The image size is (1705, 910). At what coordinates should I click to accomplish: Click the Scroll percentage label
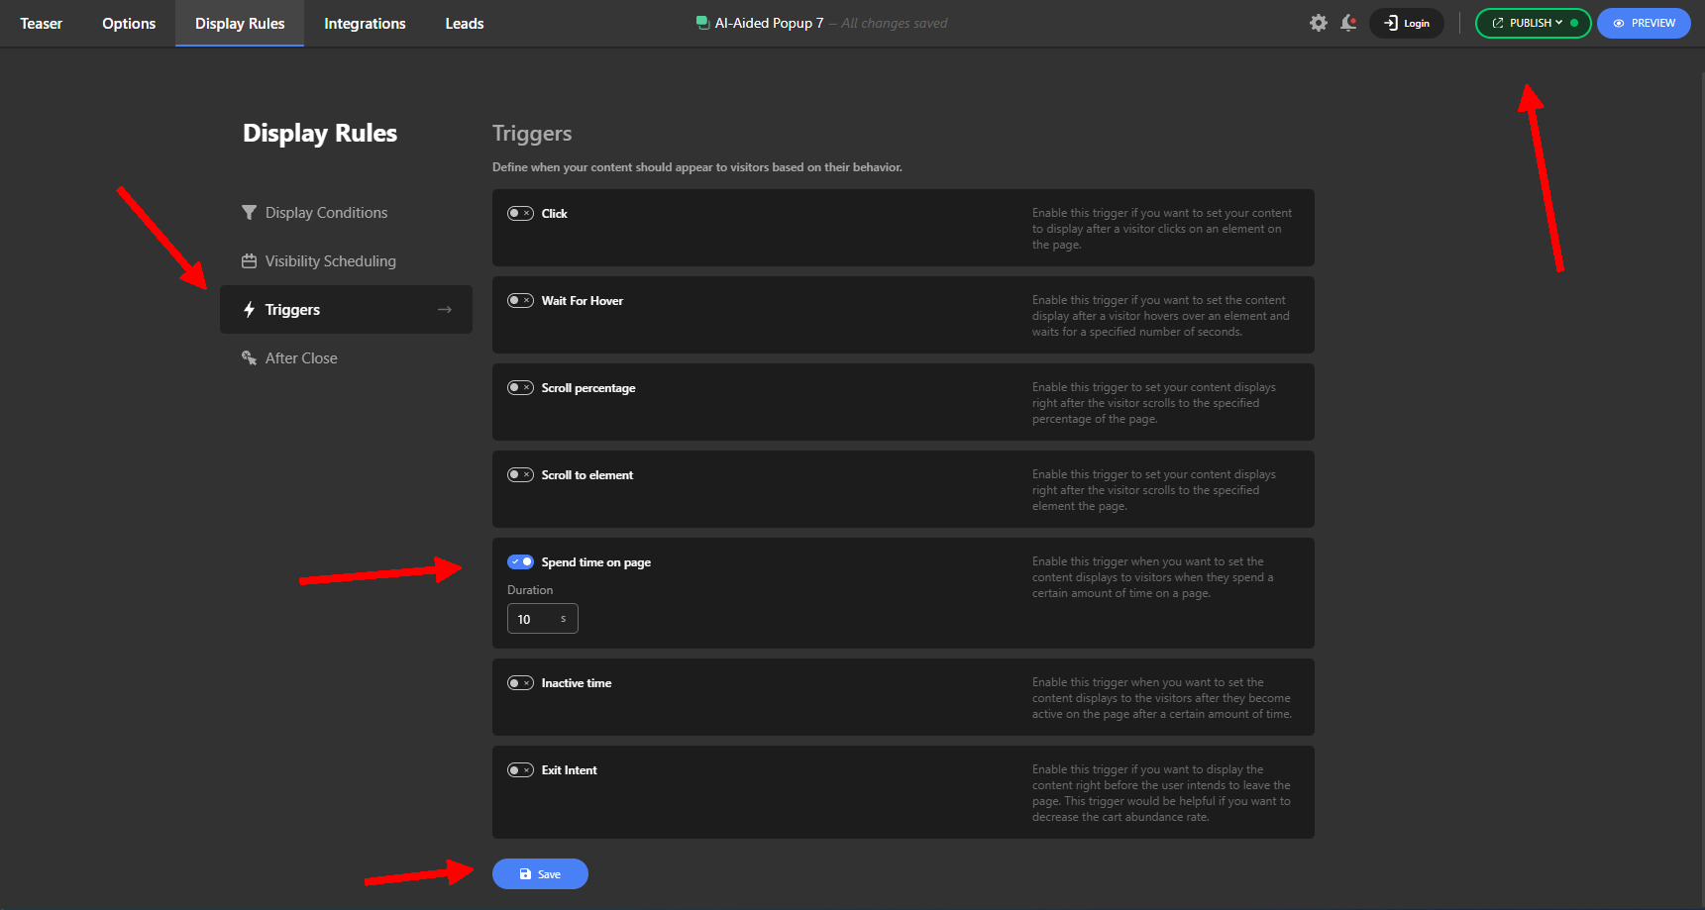588,388
